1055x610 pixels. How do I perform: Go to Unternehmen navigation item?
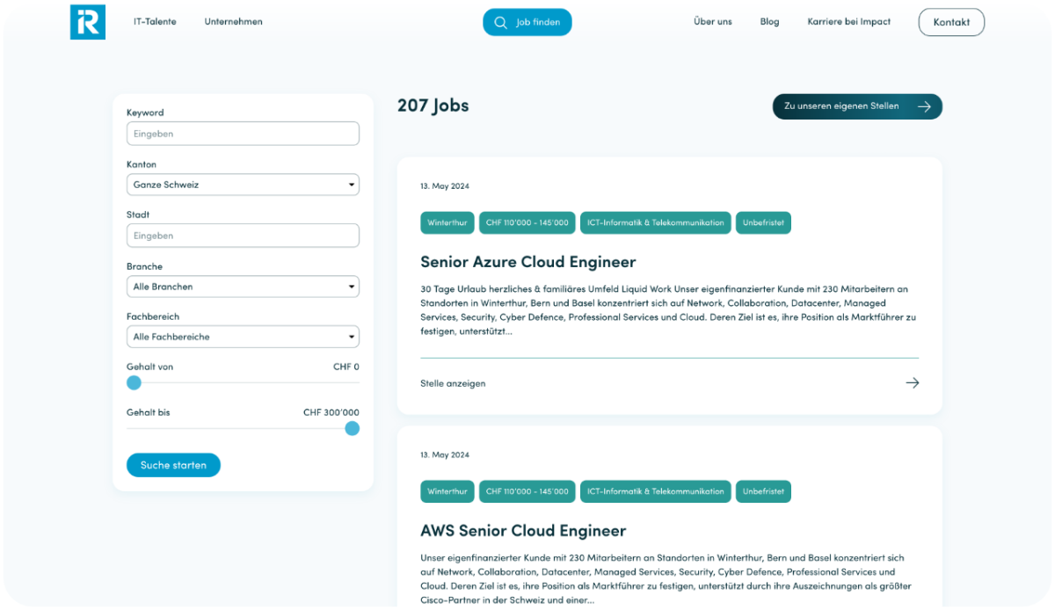coord(233,22)
